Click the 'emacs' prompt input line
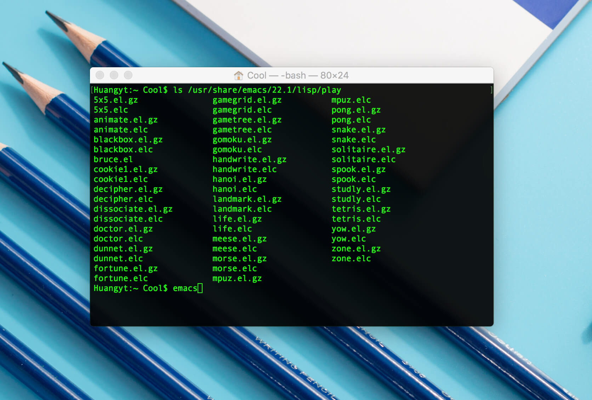Image resolution: width=592 pixels, height=400 pixels. (x=148, y=288)
